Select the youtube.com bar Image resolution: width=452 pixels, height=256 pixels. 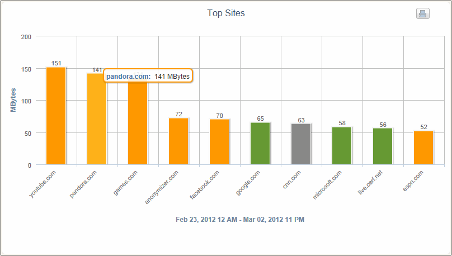click(56, 116)
